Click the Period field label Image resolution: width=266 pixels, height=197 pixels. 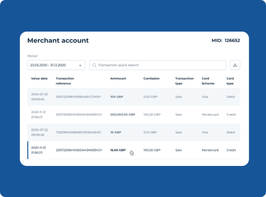point(32,56)
